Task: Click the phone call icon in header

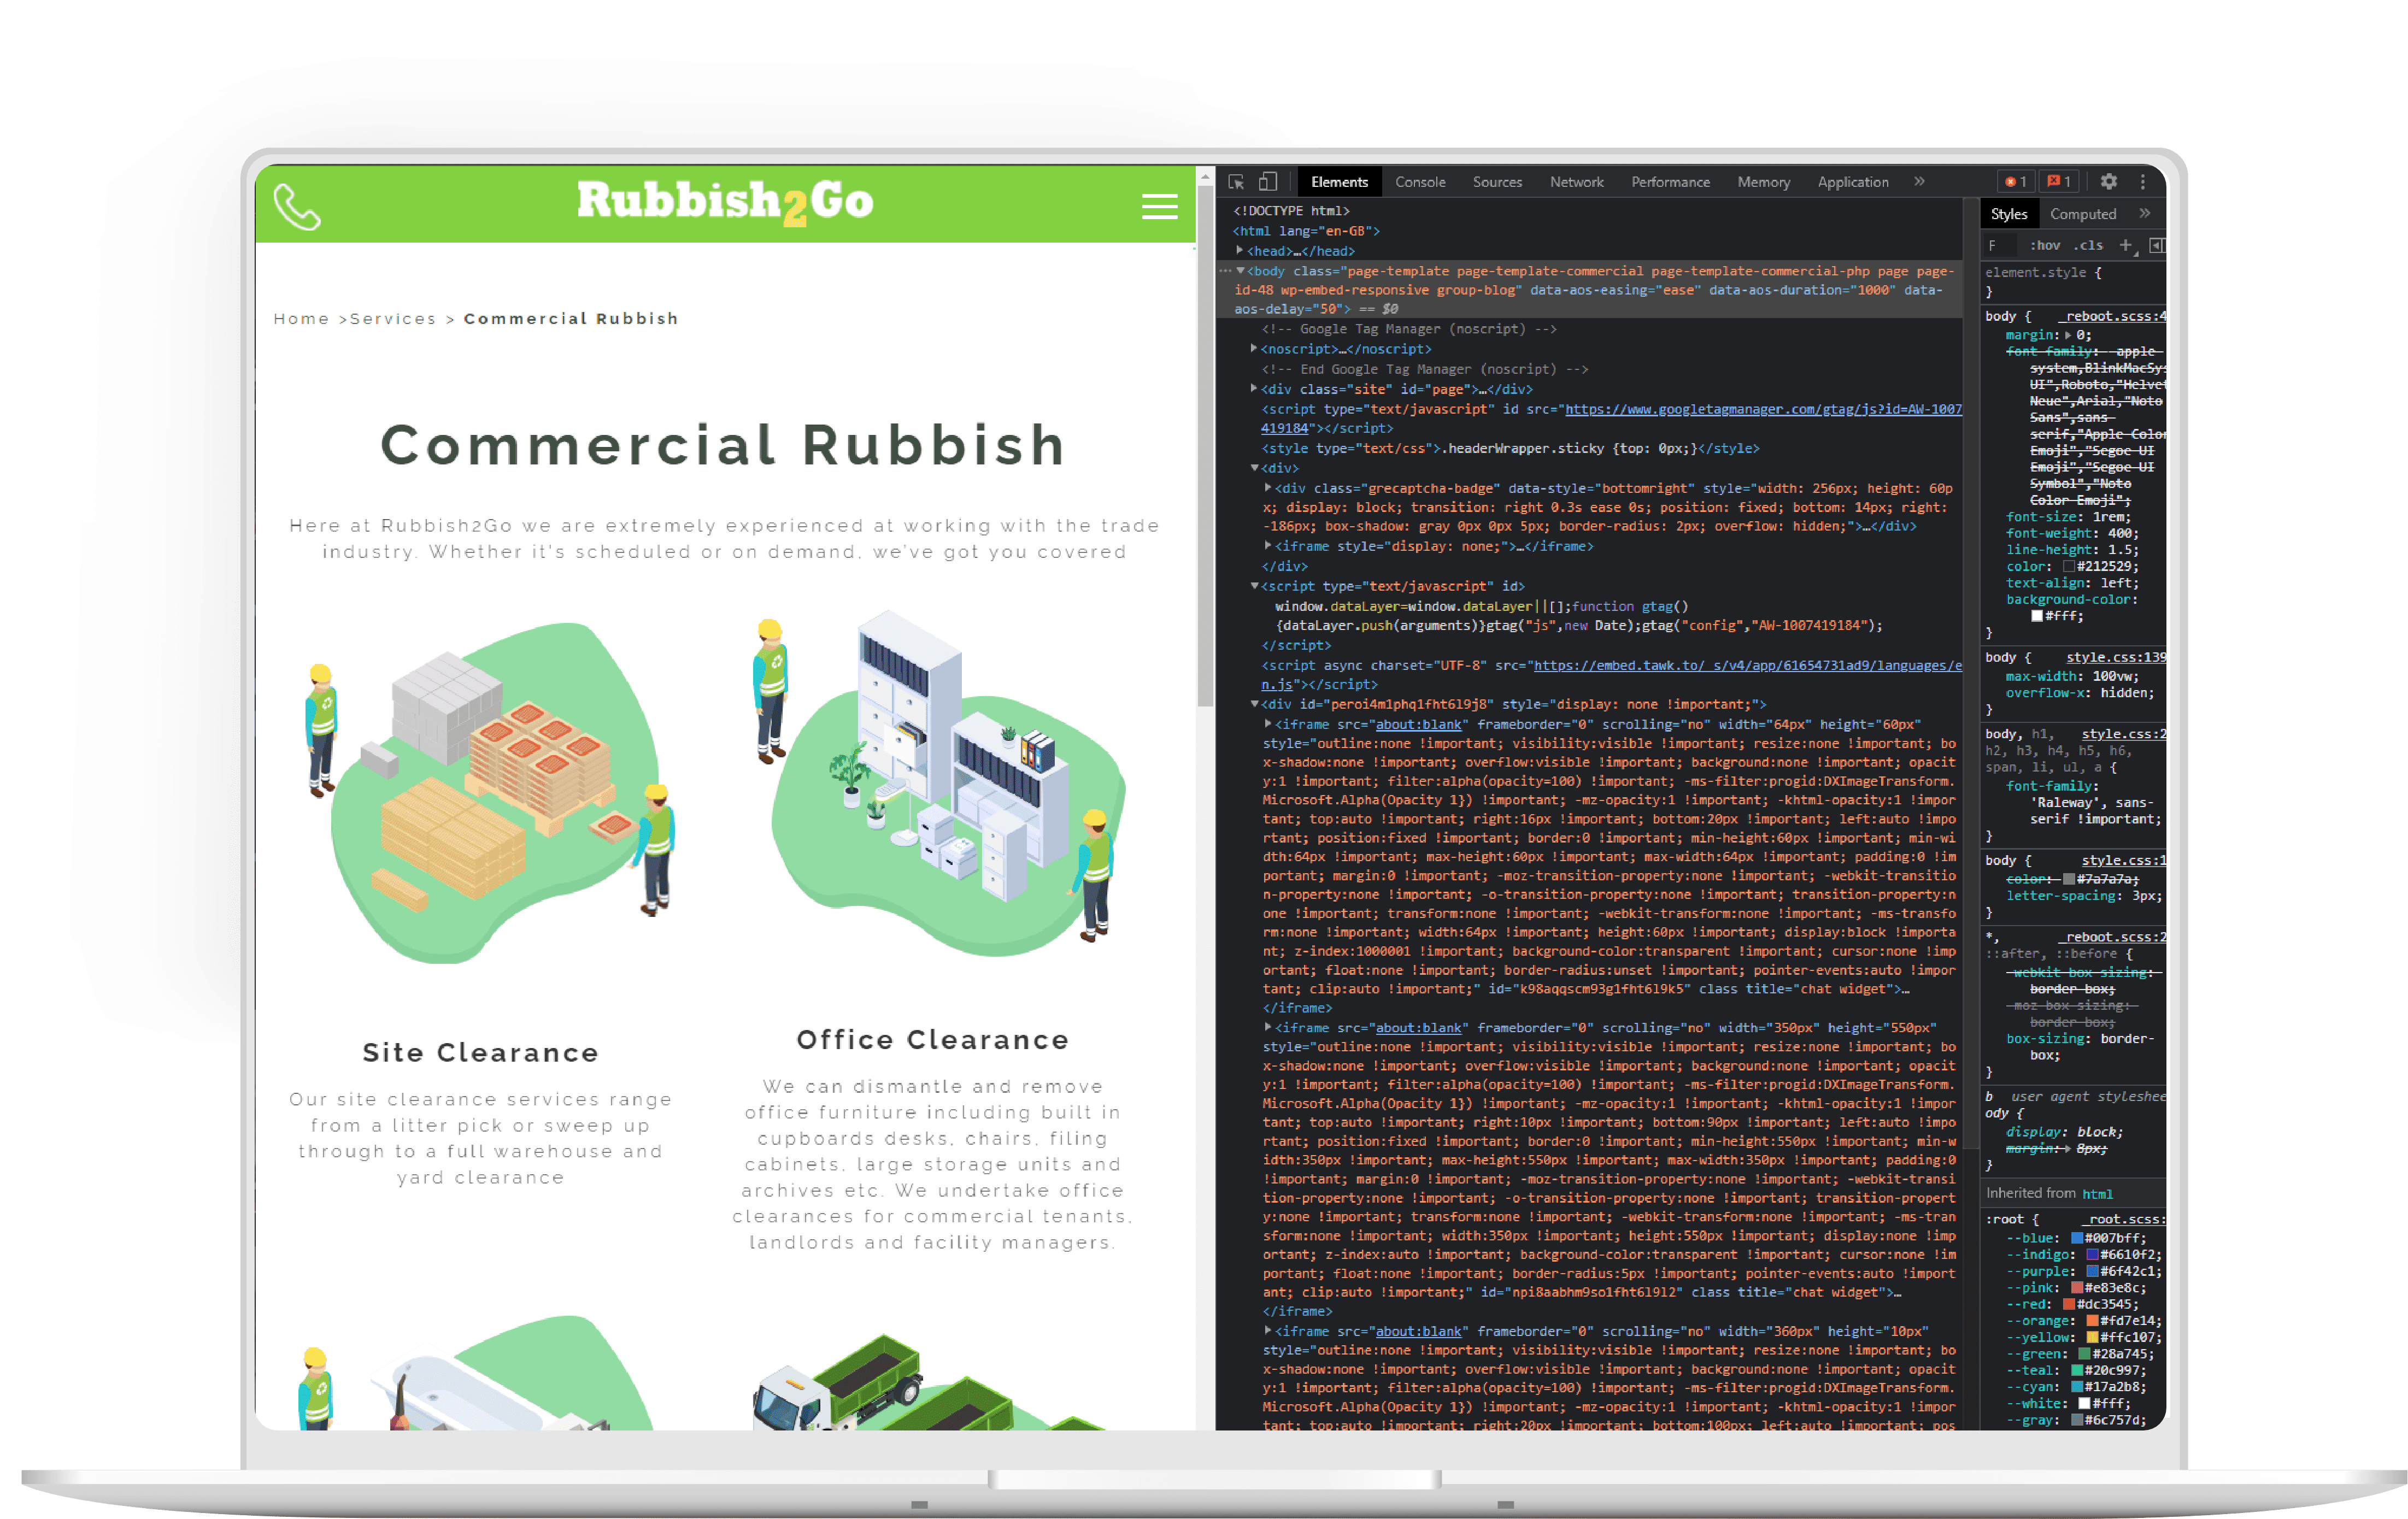Action: click(297, 207)
